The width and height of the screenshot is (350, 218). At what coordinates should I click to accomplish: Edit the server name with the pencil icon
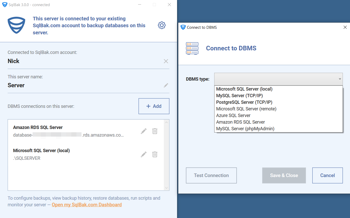point(166,85)
